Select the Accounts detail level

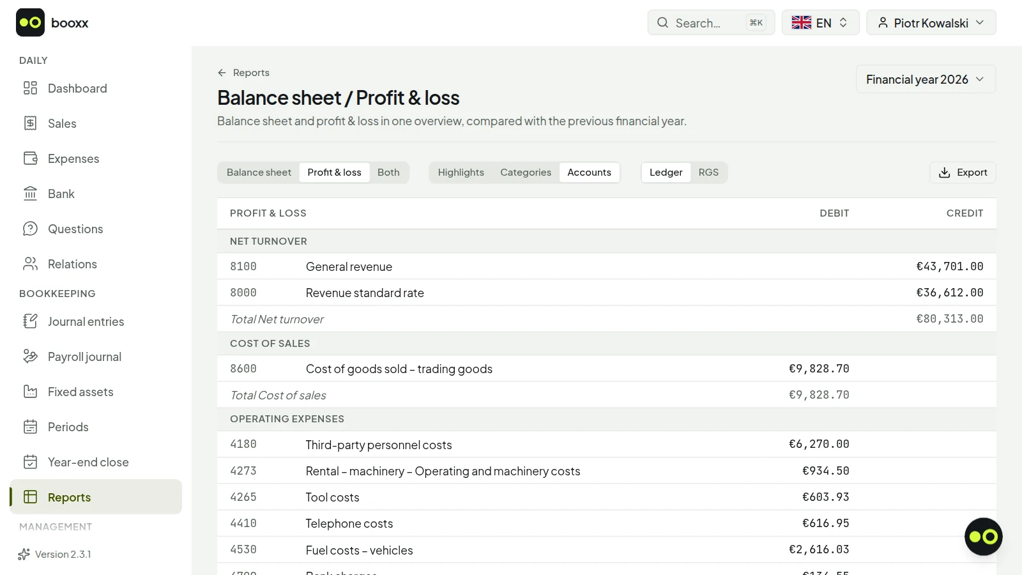[589, 172]
